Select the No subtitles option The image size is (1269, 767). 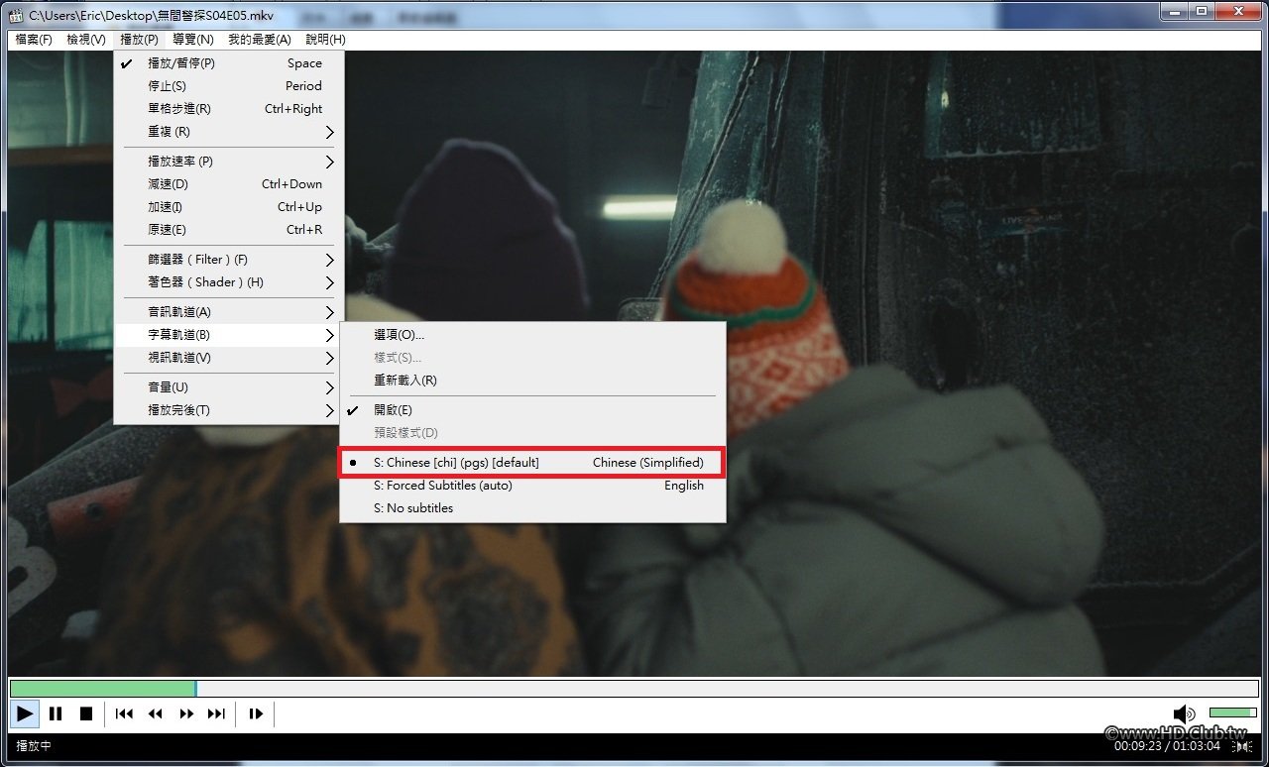point(532,508)
